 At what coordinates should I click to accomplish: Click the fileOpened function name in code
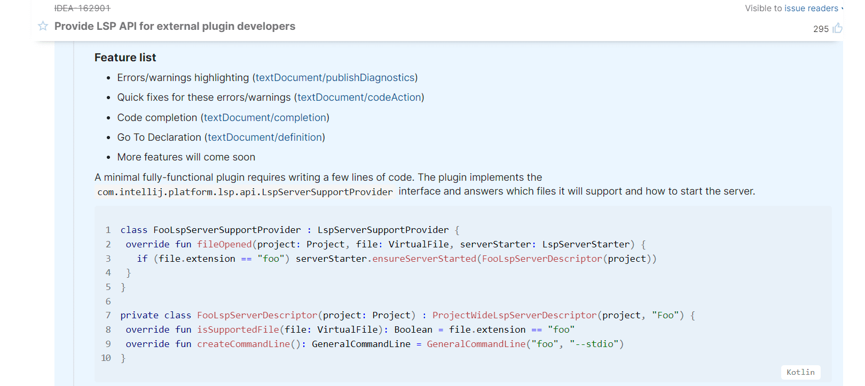(224, 244)
